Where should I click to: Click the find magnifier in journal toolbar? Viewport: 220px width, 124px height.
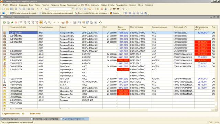46,22
